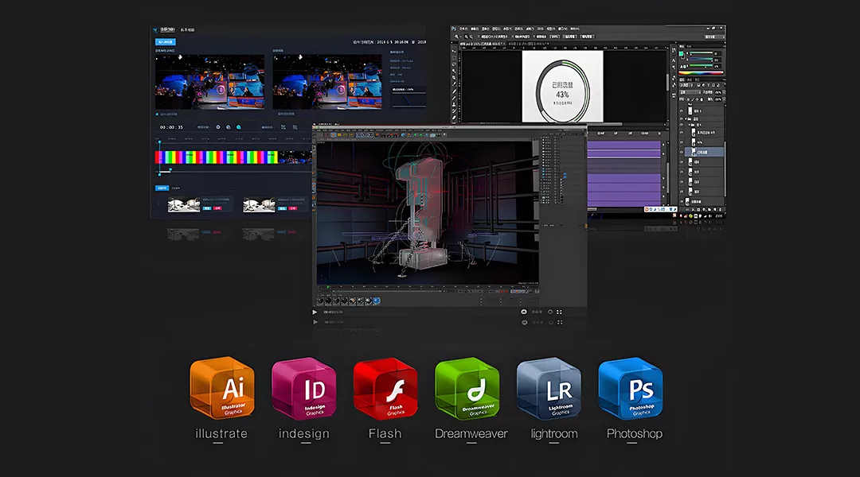Select the highlighted blue layer in Layers panel
Viewport: 860px width, 477px height.
point(704,153)
